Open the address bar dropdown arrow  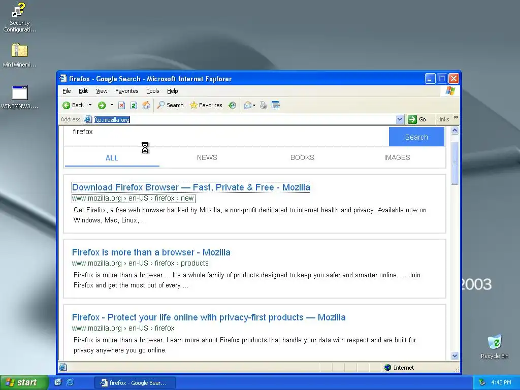pyautogui.click(x=400, y=119)
